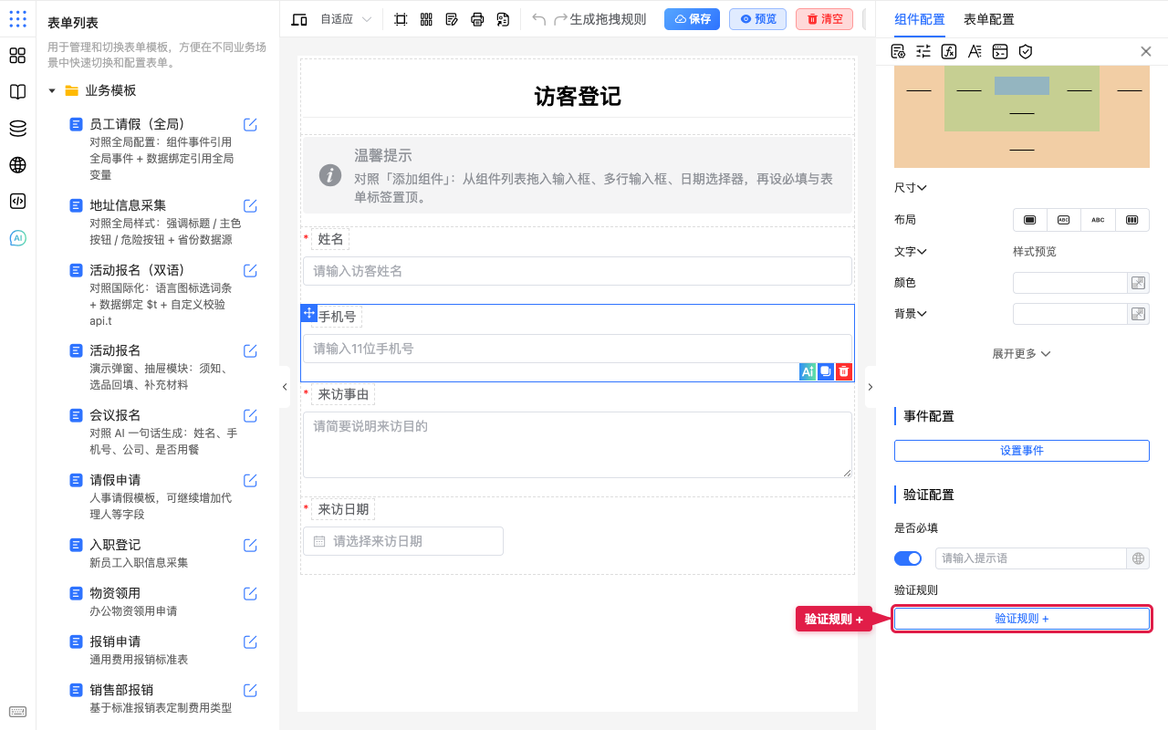
Task: Open the sliders settings icon in config panel
Action: (x=923, y=51)
